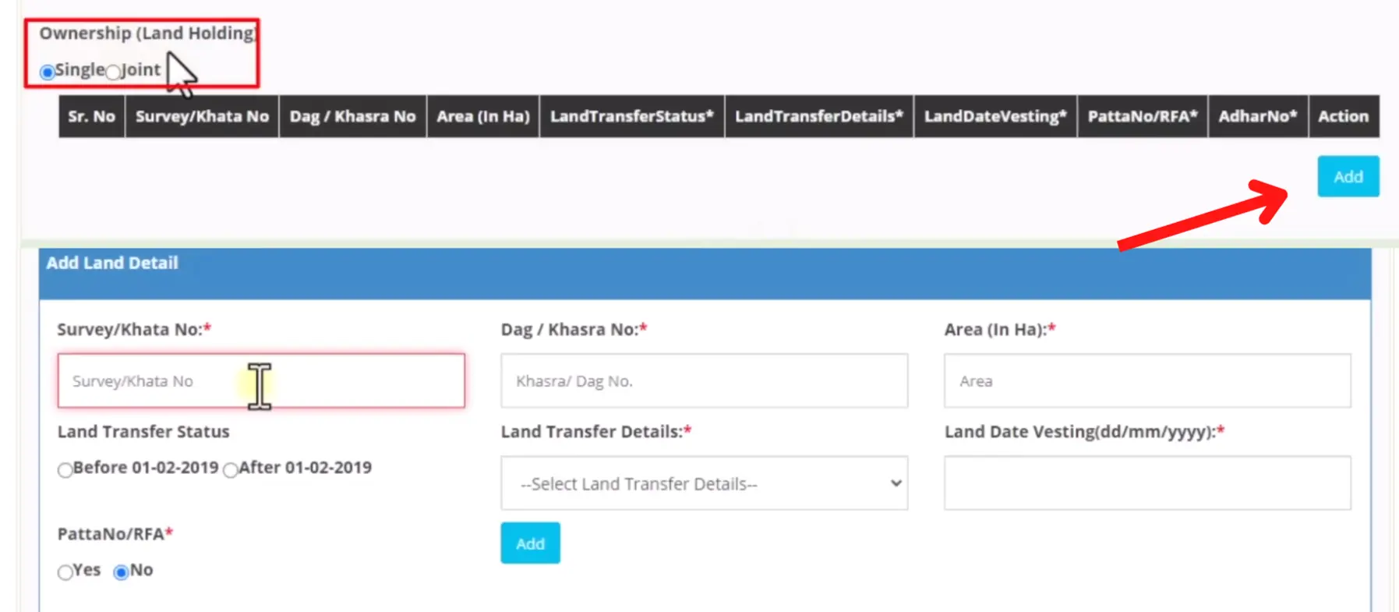The height and width of the screenshot is (612, 1399).
Task: Click the LandDateVesting column header
Action: 994,117
